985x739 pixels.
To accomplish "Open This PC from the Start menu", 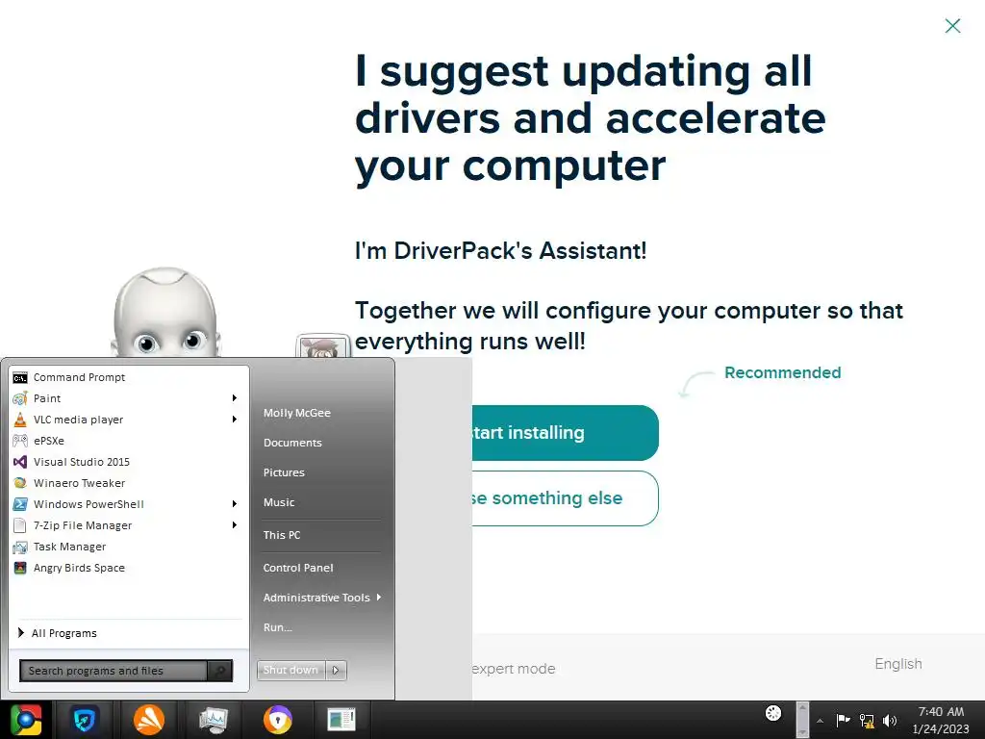I will click(x=282, y=535).
